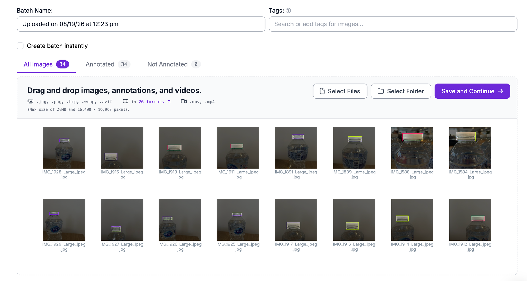Click the Max size of 20MB note
Screen dimensions: 527x281
pyautogui.click(x=78, y=109)
